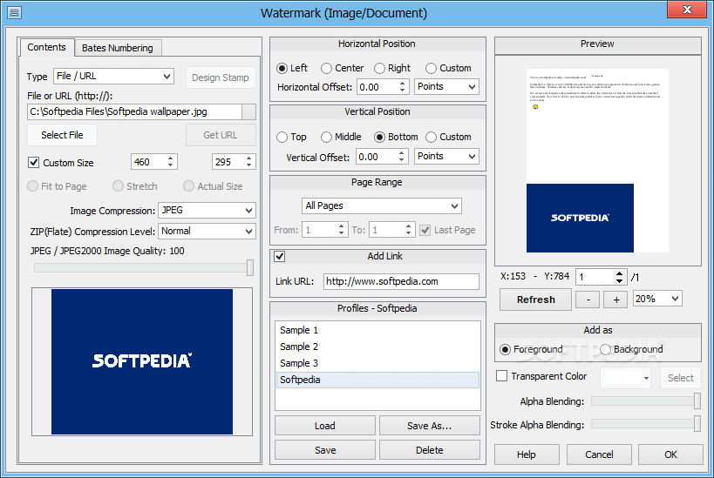Close the Watermark dialog window
The image size is (714, 478).
(x=687, y=10)
